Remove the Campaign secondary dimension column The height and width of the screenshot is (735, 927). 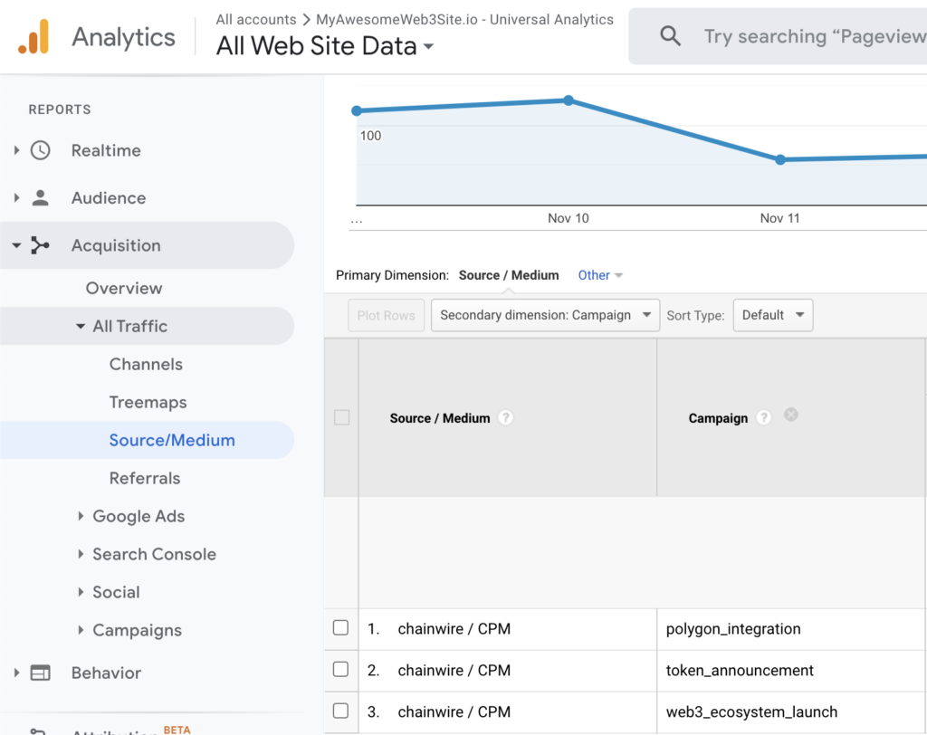click(x=790, y=415)
